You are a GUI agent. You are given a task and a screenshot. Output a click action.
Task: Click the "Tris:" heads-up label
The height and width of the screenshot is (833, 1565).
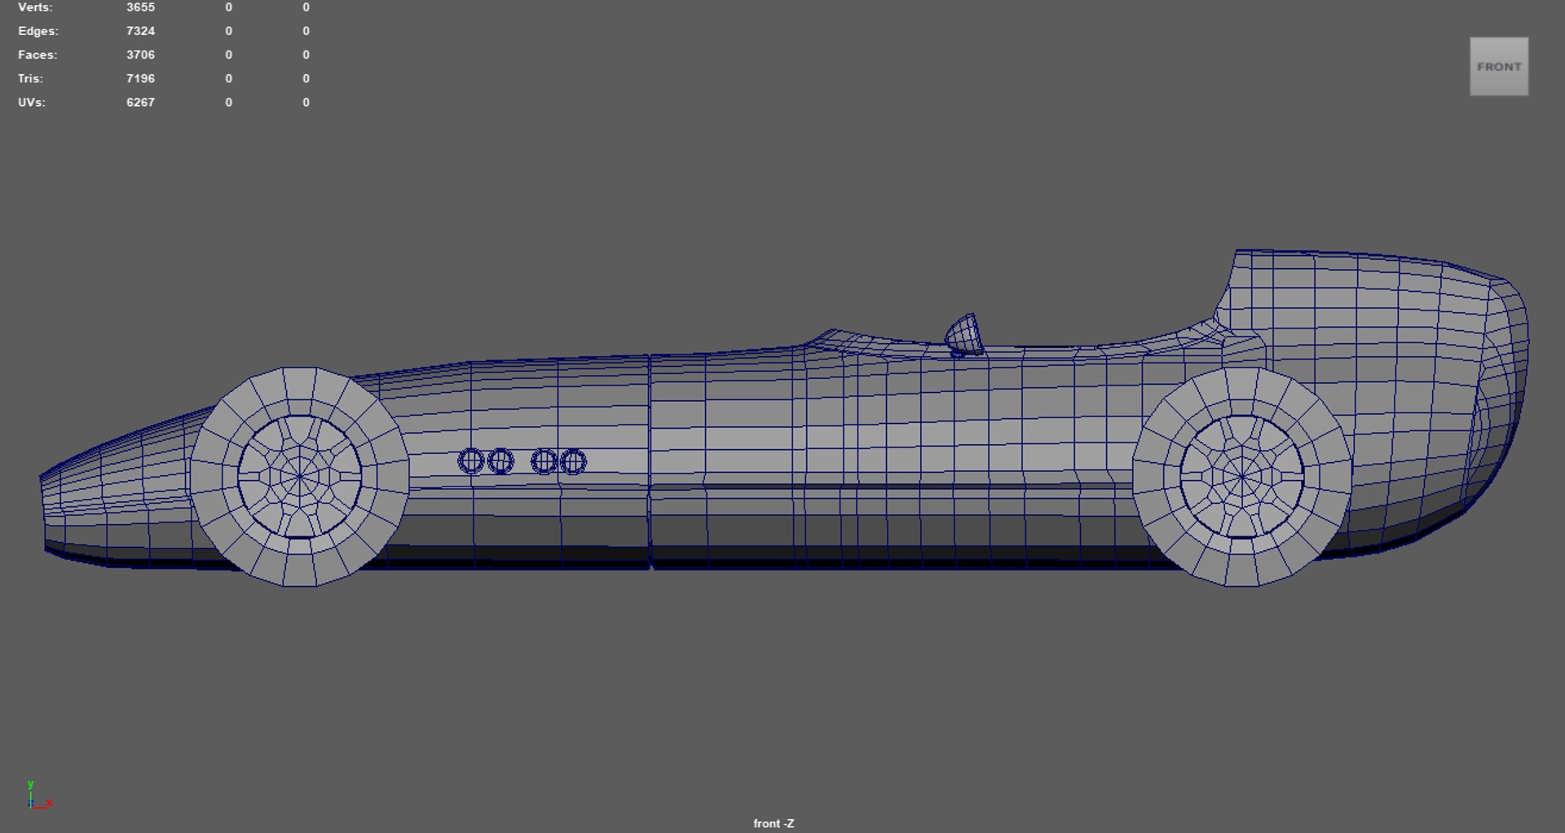(x=30, y=78)
